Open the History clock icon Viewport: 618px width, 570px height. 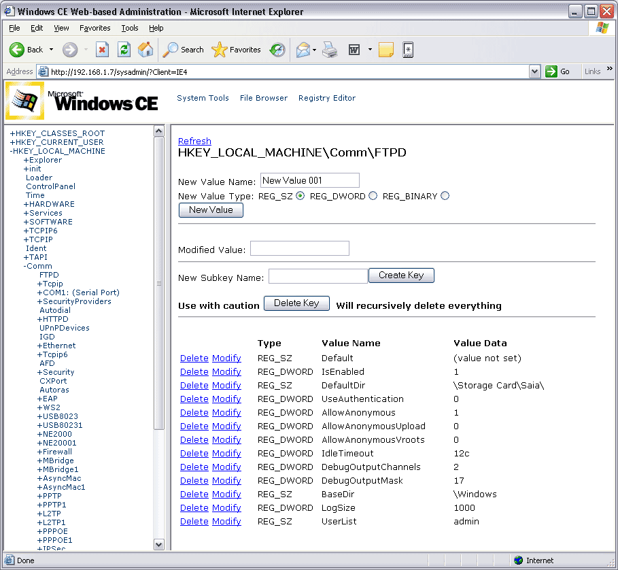coord(277,50)
